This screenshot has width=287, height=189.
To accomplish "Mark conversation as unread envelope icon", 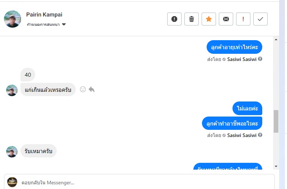I will 226,19.
